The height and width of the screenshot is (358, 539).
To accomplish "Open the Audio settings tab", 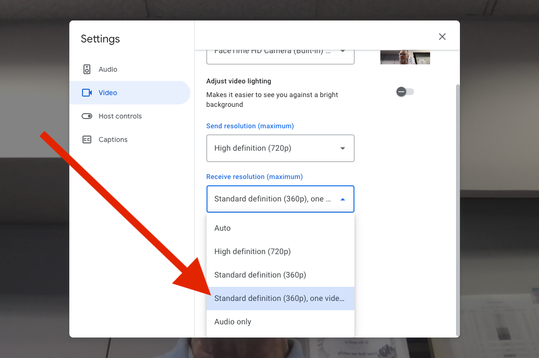I will [108, 69].
